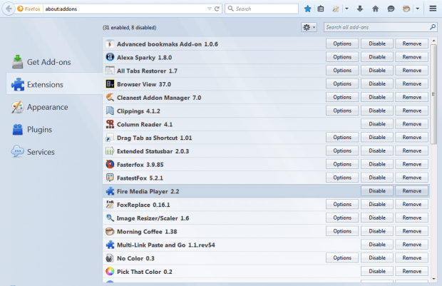Click the Cleanest Addon Manager icon

[110, 97]
